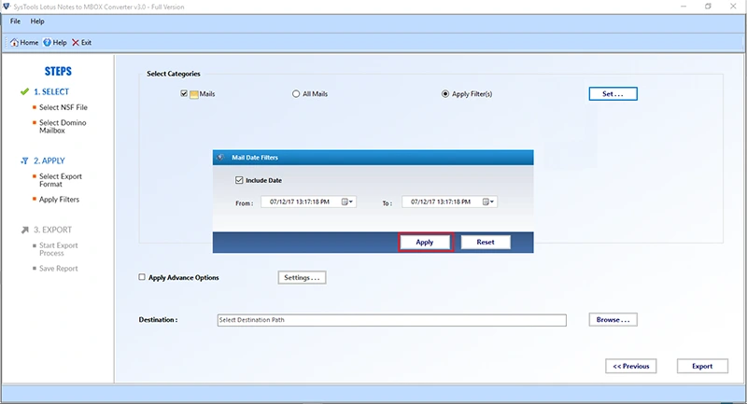Click the Destination : label
Viewport: 747px width, 404px height.
(158, 320)
